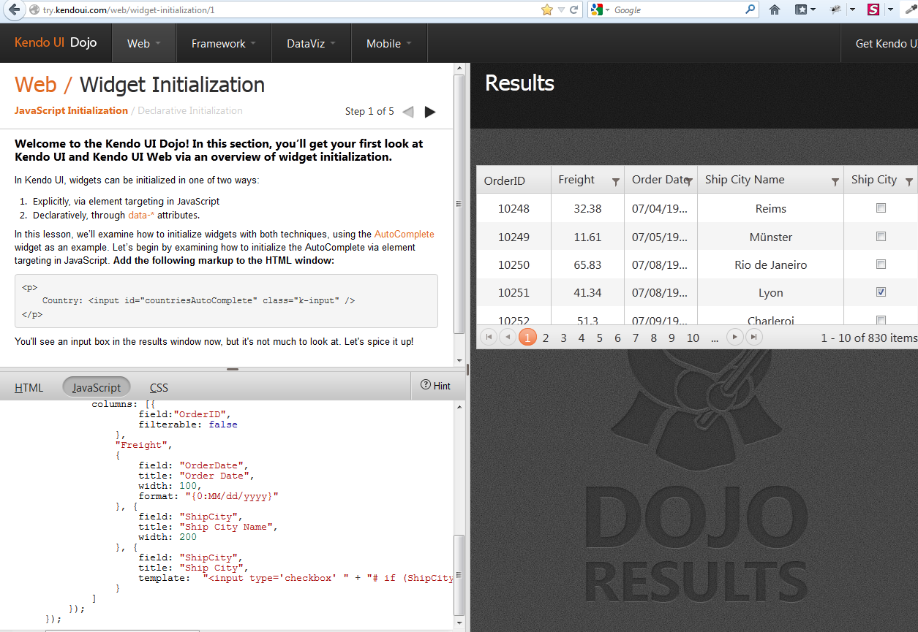Switch to the HTML tab

[x=29, y=387]
